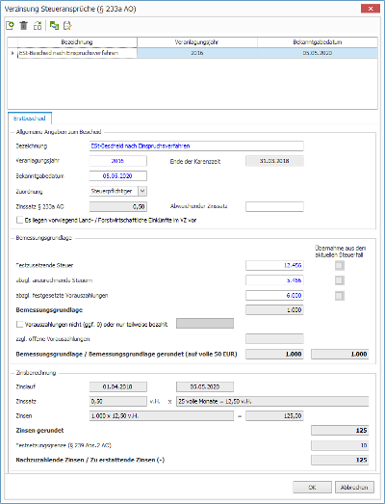Click the Veranlagungsjahr column header
The height and width of the screenshot is (504, 385).
[197, 42]
